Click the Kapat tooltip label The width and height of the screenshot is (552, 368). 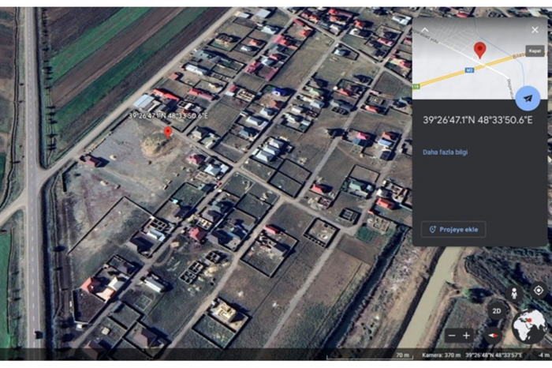click(535, 51)
